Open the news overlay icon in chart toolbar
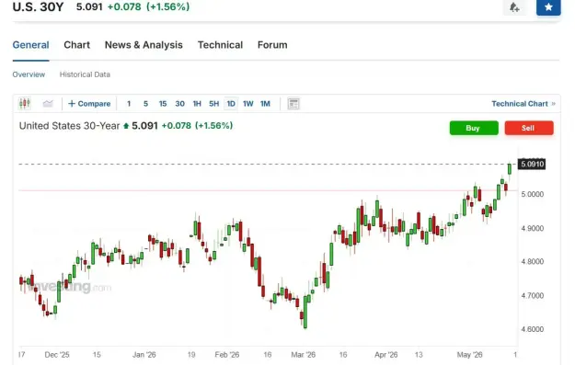This screenshot has width=575, height=365. coord(293,104)
